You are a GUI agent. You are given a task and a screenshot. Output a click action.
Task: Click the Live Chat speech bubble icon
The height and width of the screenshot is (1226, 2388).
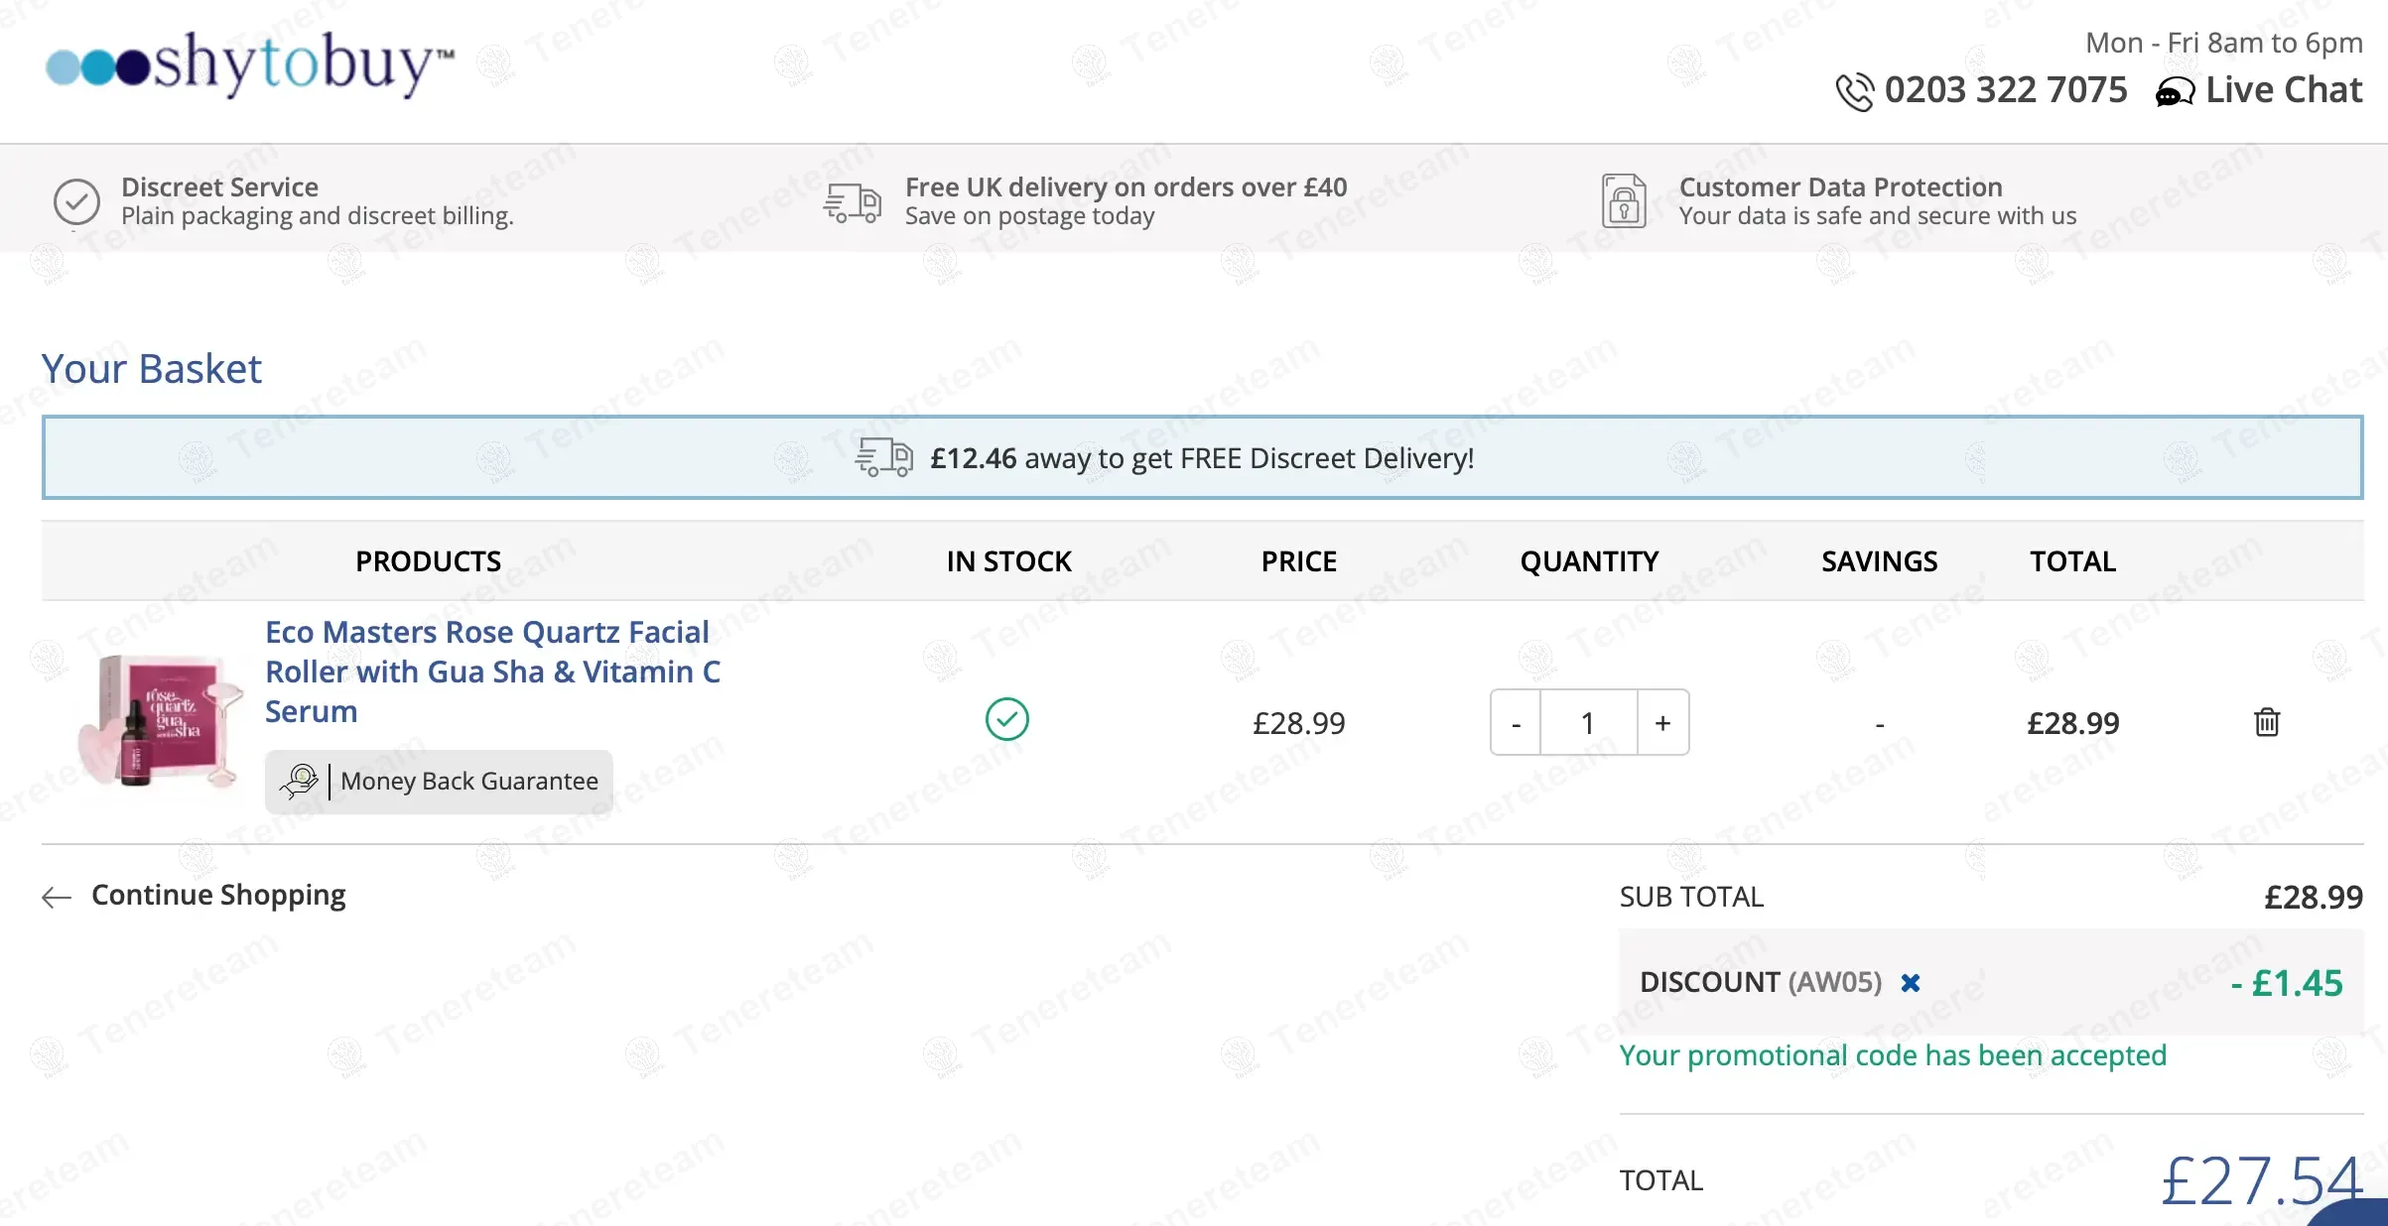click(x=2175, y=92)
